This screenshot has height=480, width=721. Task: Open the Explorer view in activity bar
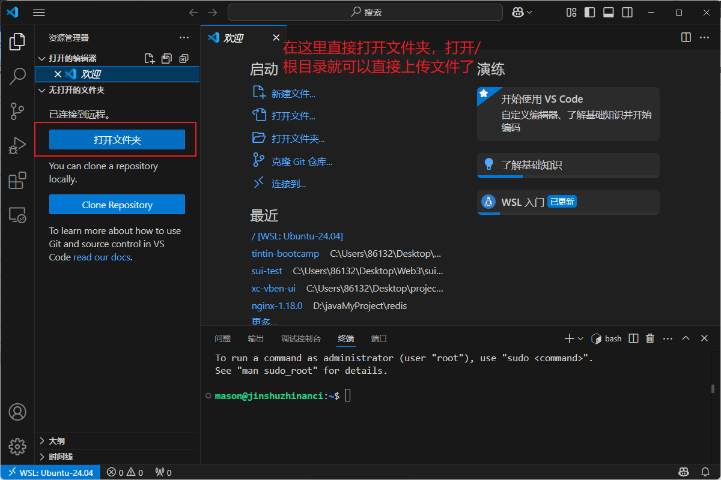coord(17,41)
